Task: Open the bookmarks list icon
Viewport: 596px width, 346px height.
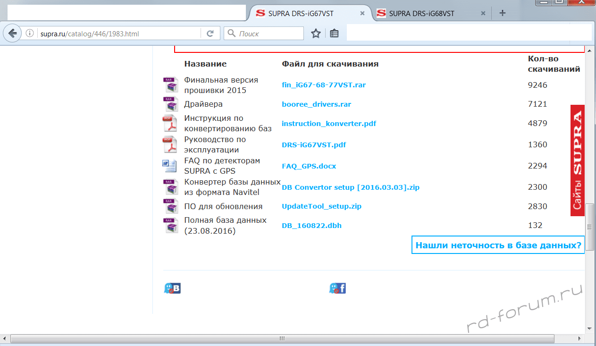Action: 334,34
